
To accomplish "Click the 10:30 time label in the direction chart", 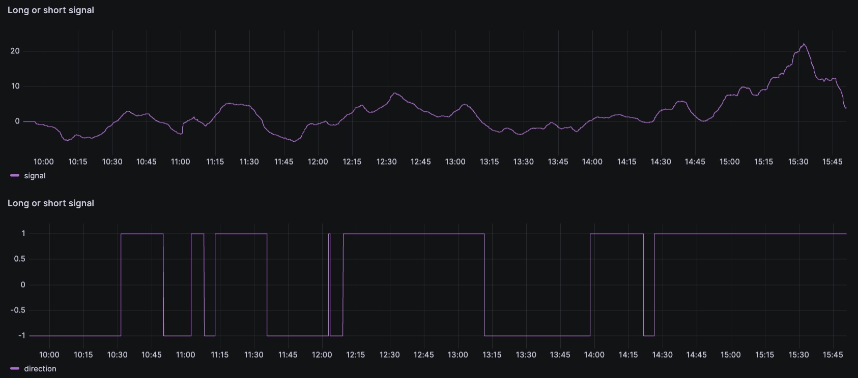I will point(117,355).
